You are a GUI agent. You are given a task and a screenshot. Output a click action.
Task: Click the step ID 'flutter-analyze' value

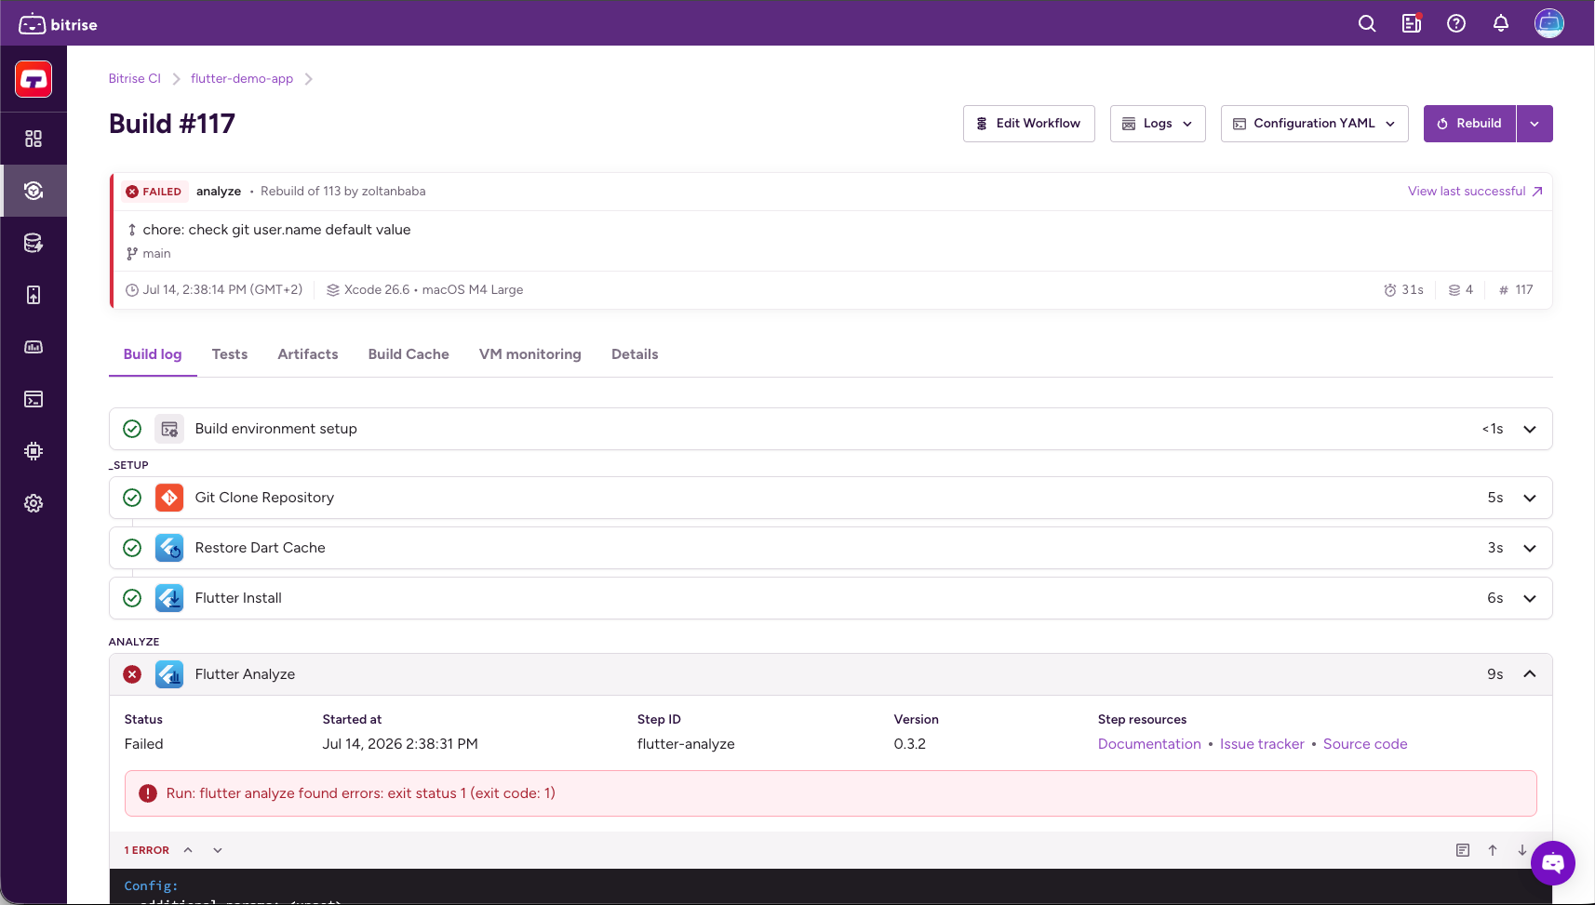(686, 744)
